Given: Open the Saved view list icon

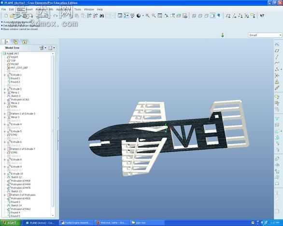Looking at the screenshot, I should (172, 16).
